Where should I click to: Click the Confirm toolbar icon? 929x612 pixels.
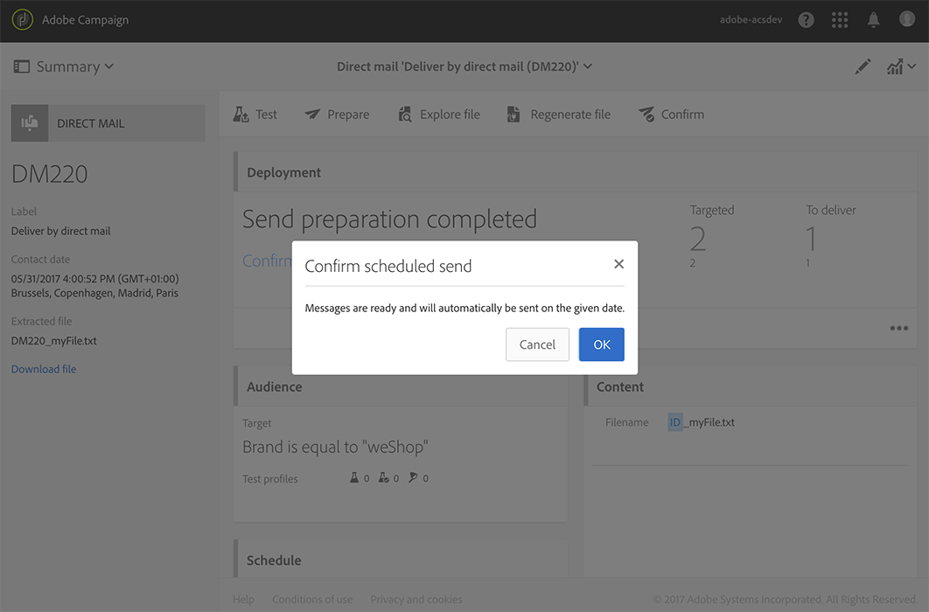[646, 115]
